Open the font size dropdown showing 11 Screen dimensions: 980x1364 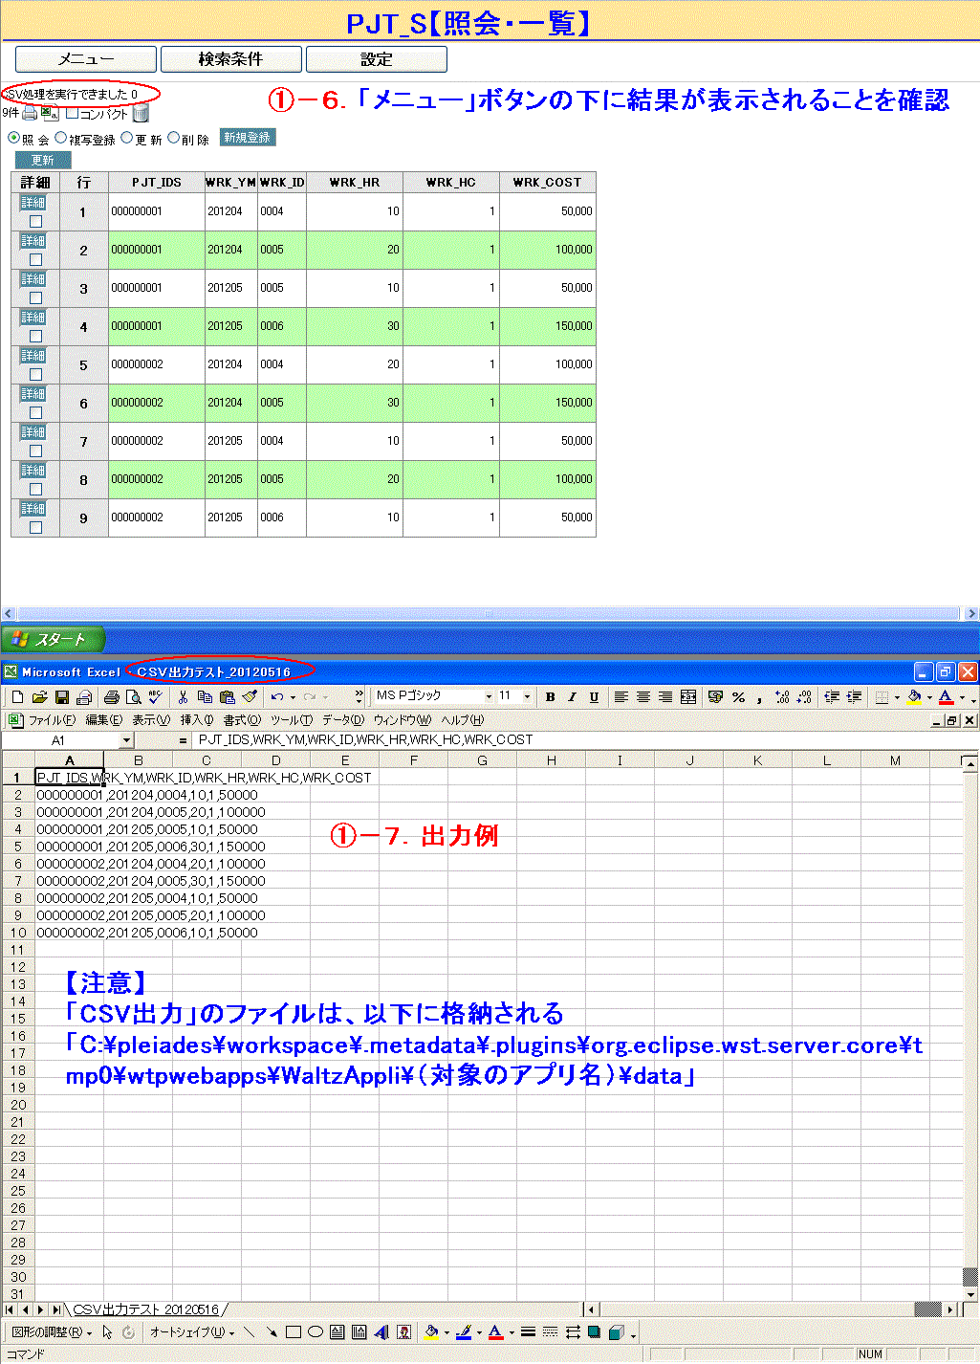[x=526, y=696]
